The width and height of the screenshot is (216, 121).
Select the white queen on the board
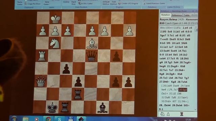(x=41, y=81)
